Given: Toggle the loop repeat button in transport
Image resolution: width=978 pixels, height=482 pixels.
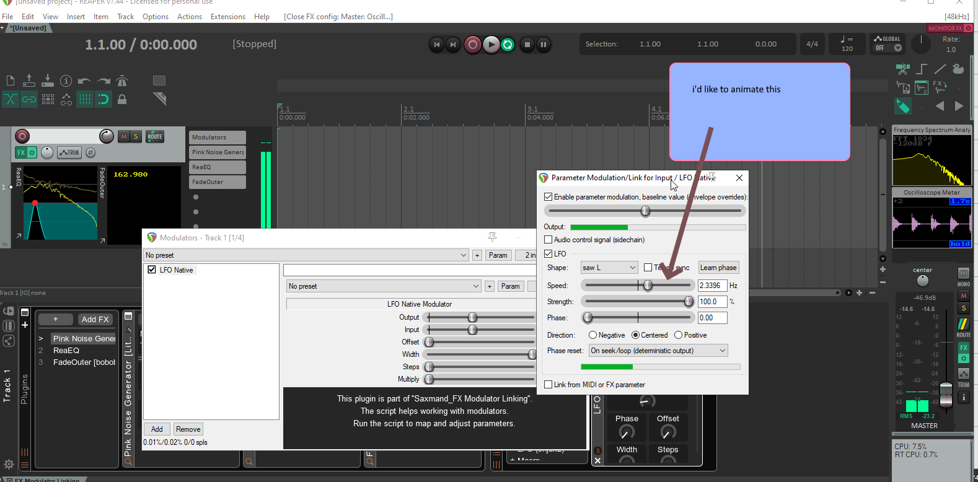Looking at the screenshot, I should pyautogui.click(x=508, y=45).
